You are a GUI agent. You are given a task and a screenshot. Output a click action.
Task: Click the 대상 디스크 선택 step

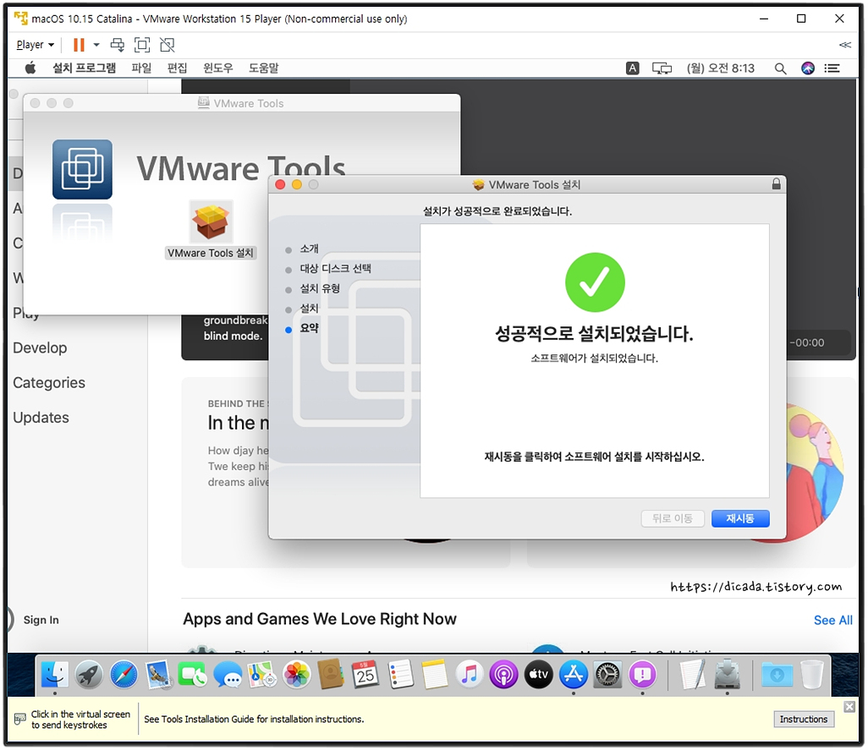point(336,269)
